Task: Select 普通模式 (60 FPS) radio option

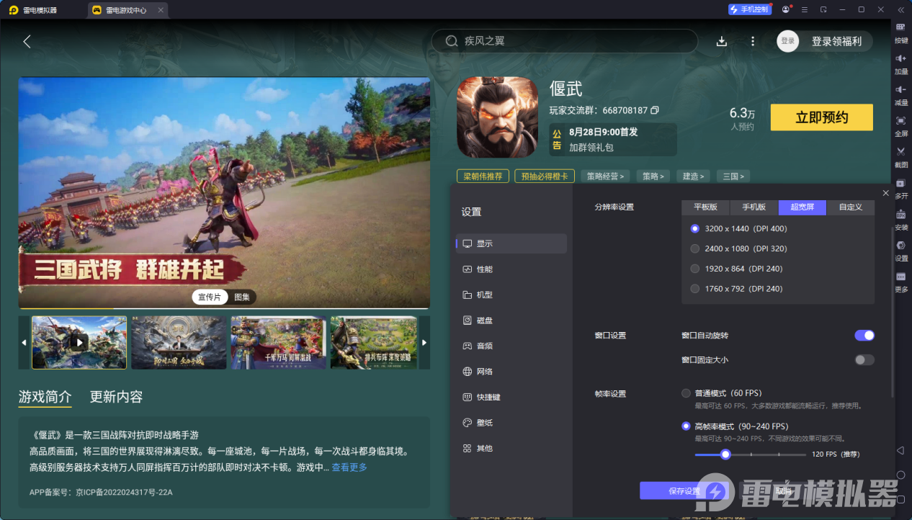Action: (x=686, y=393)
